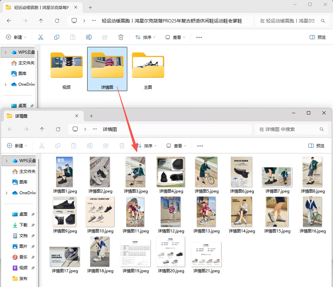333x287 pixels.
Task: Open 排序 dropdown in 详情图 window
Action: pos(146,146)
